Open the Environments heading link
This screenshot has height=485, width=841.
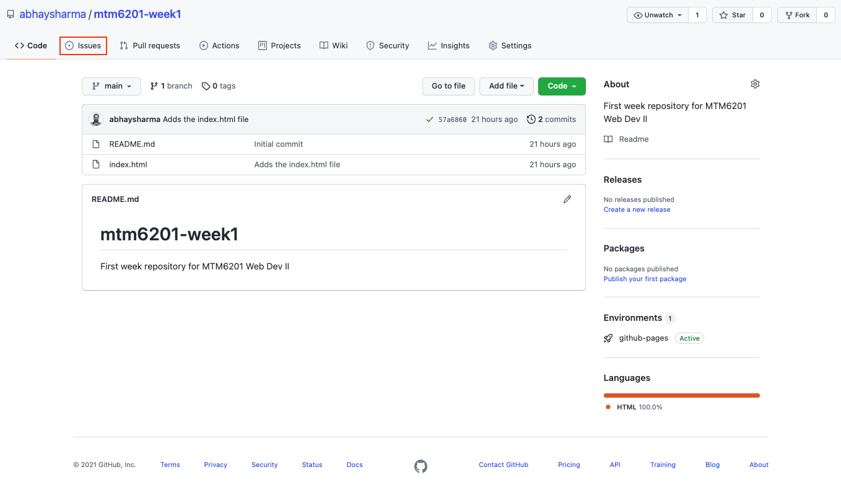click(633, 318)
